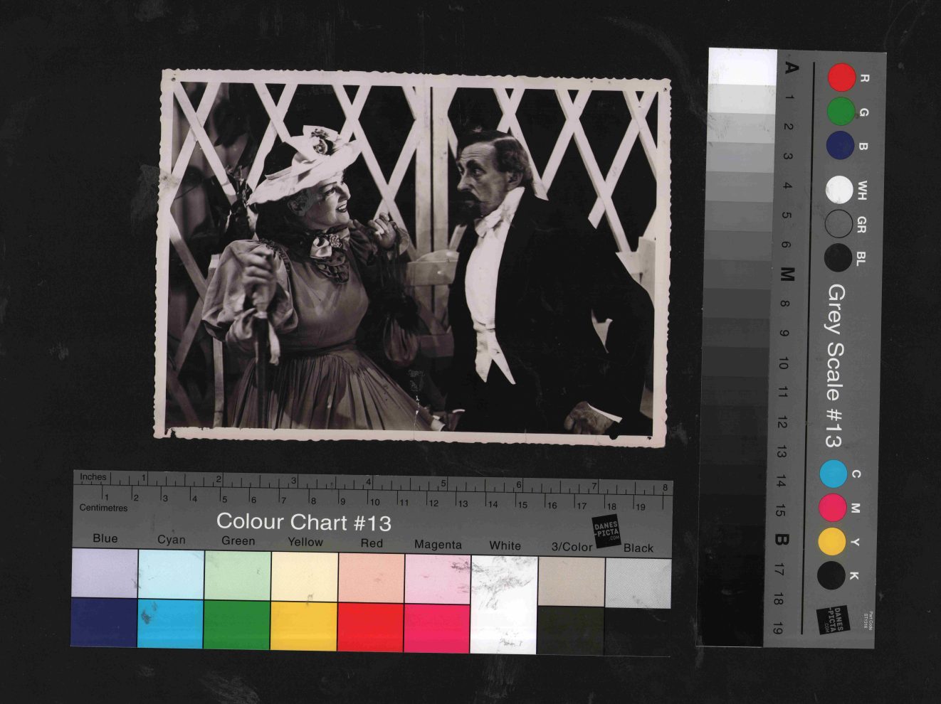This screenshot has width=941, height=704.
Task: Click the "Colour Chart #13" title text
Action: pyautogui.click(x=304, y=522)
